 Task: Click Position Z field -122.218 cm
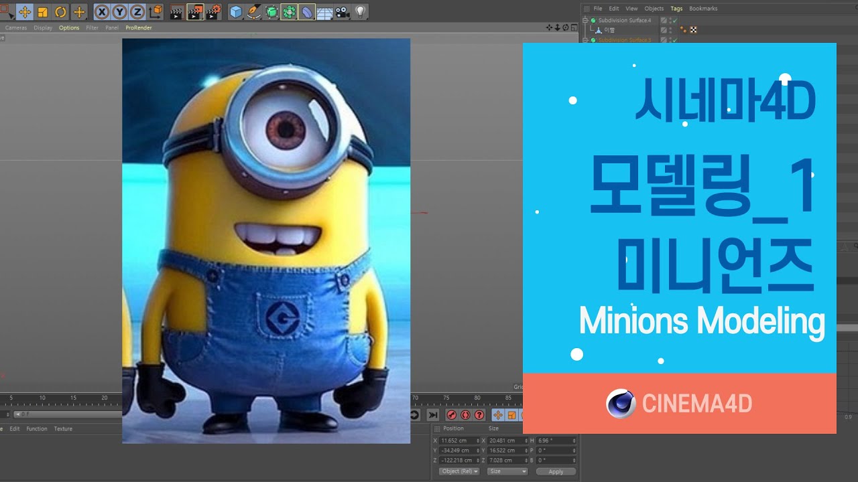[x=460, y=461]
